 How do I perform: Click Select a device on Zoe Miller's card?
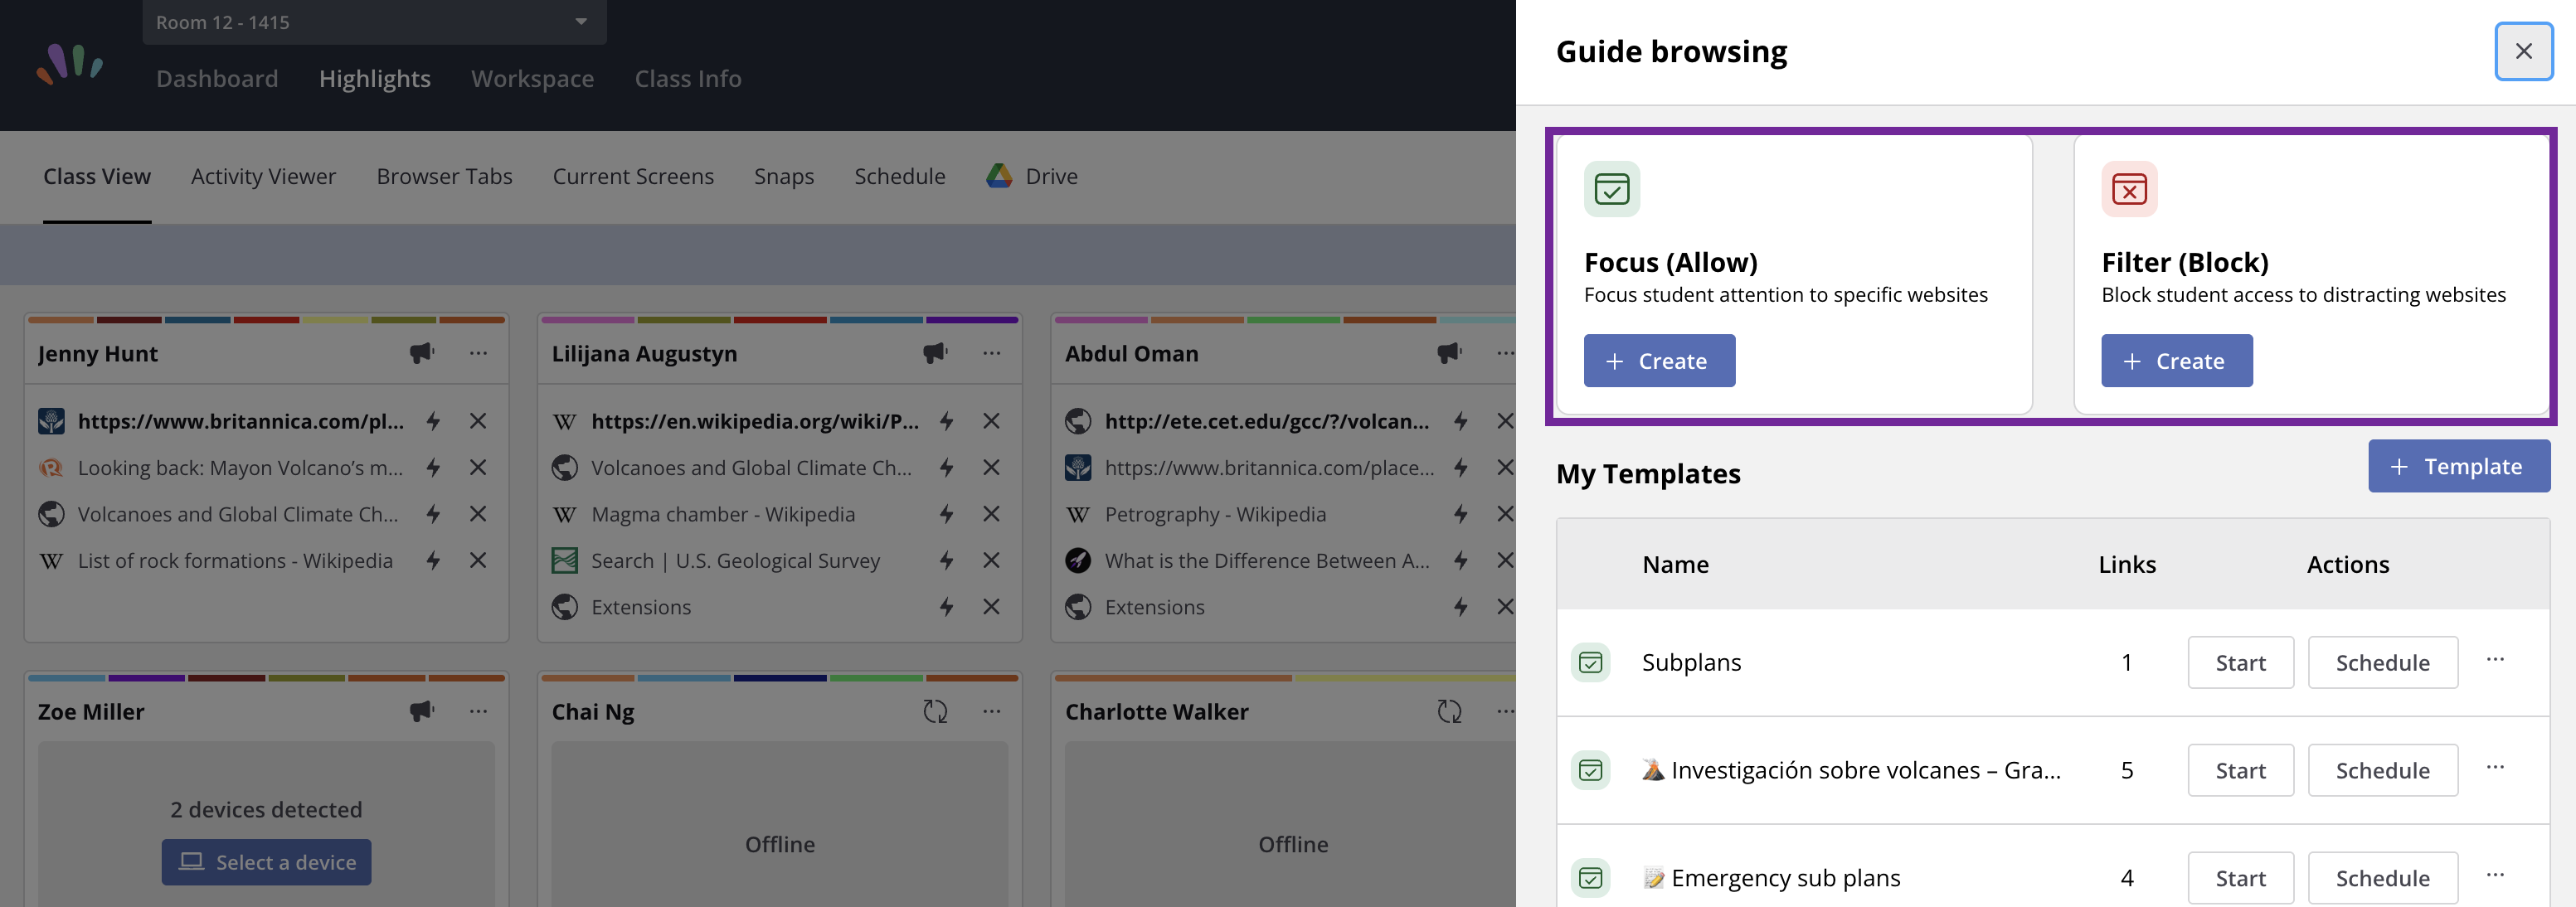coord(266,862)
